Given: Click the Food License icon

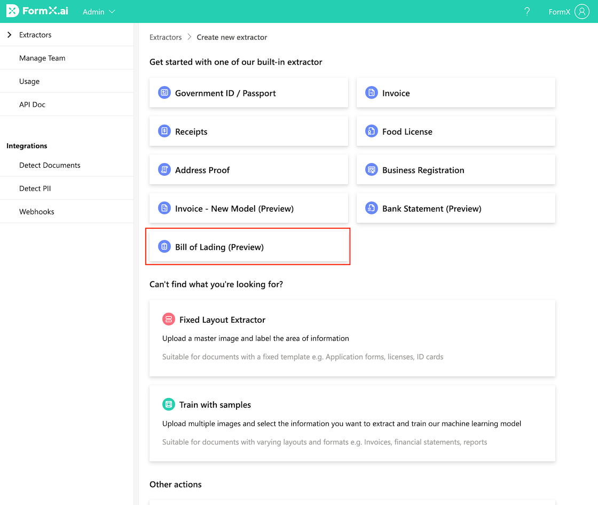Looking at the screenshot, I should [371, 131].
